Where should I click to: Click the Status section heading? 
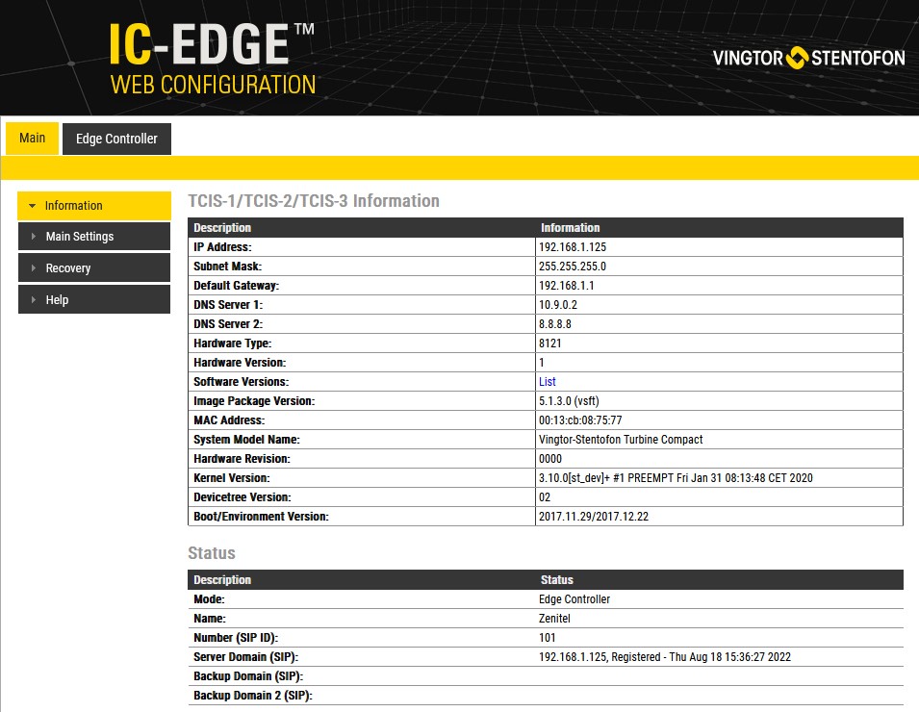(211, 553)
